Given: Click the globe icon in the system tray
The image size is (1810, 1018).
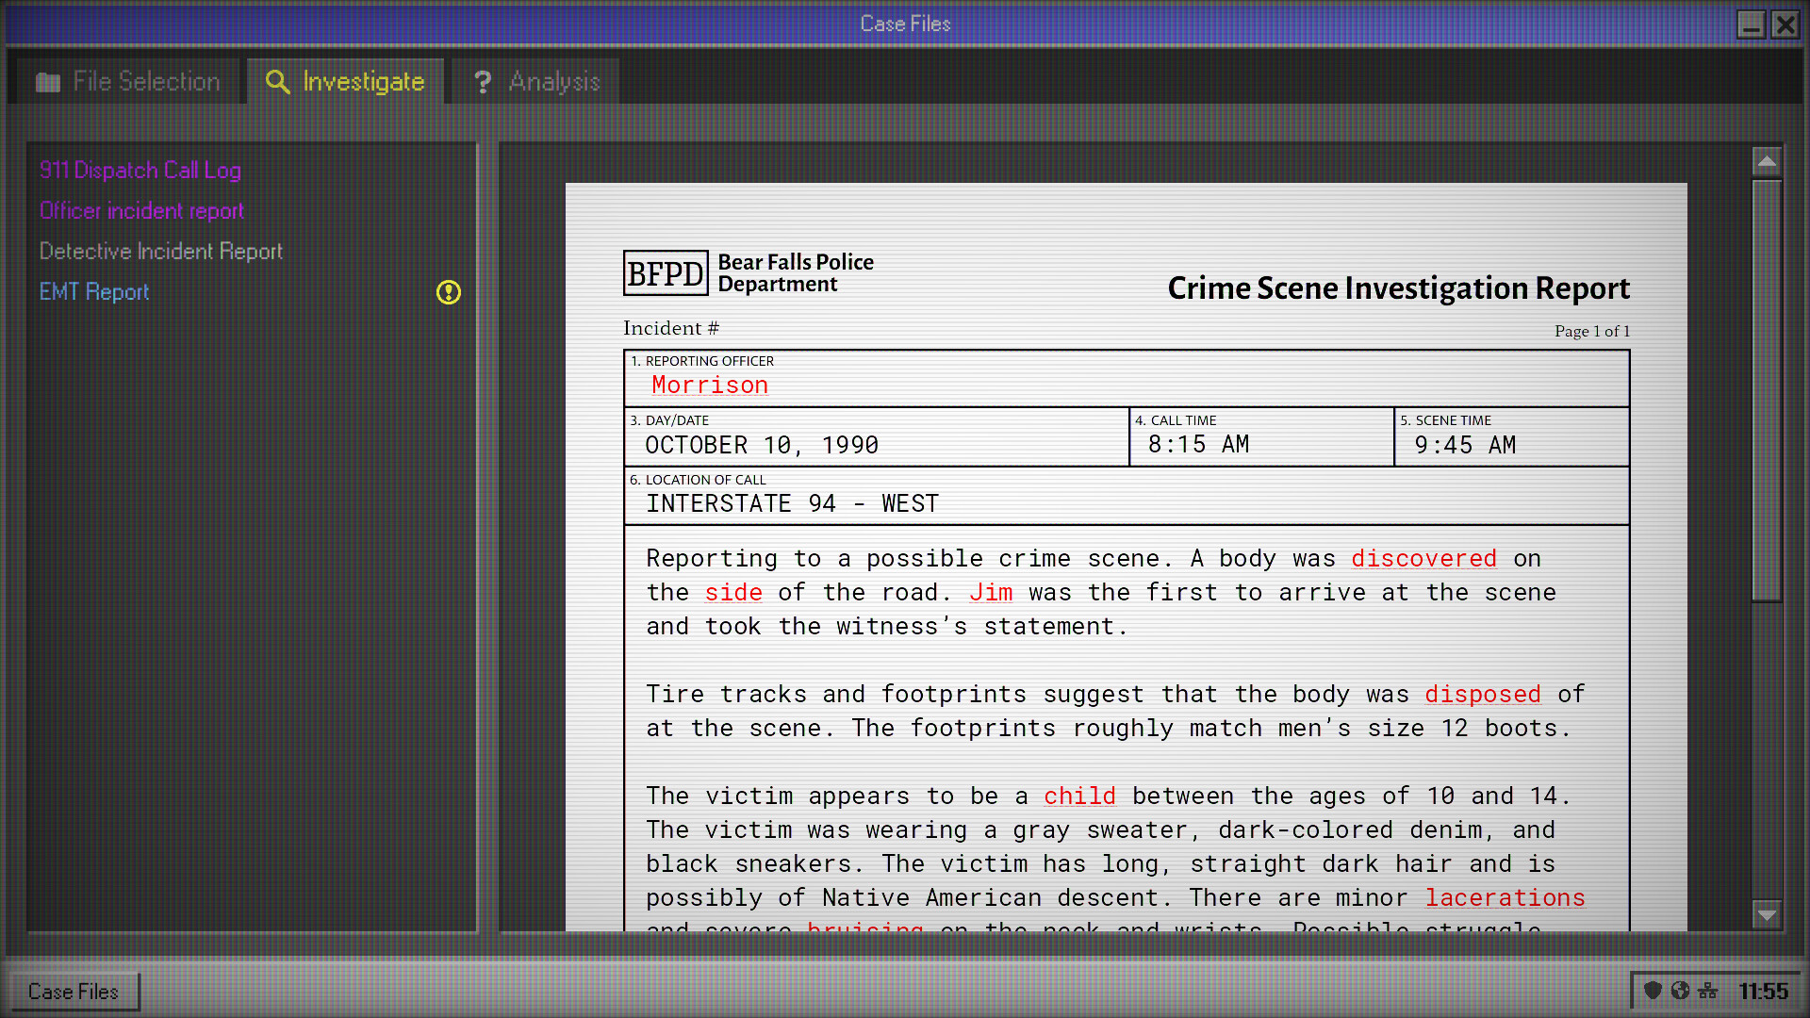Looking at the screenshot, I should pyautogui.click(x=1680, y=991).
